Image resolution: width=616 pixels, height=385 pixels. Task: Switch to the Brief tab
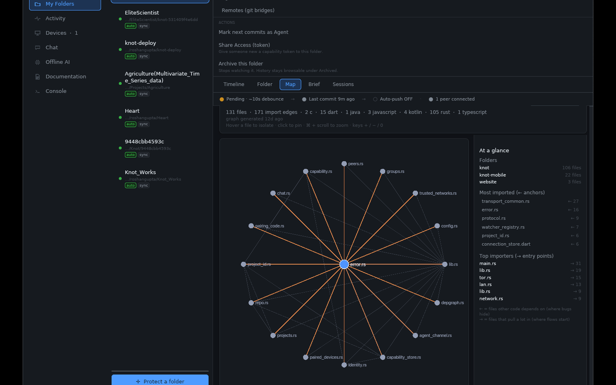pos(314,84)
